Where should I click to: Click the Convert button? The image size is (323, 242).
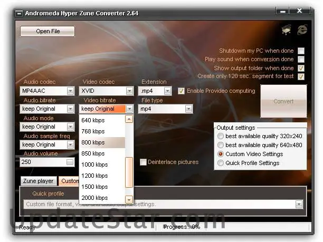pos(283,101)
